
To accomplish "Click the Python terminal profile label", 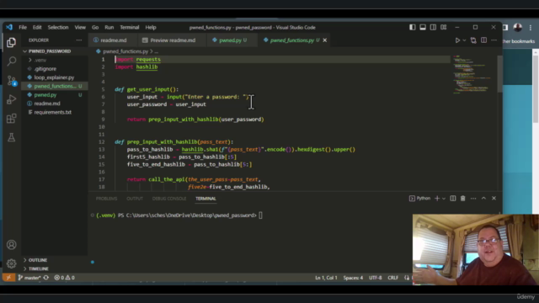I will pos(419,199).
